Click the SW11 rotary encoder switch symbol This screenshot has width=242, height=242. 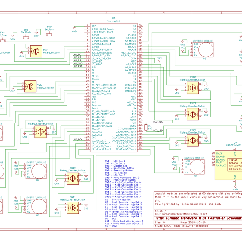pos(73,208)
